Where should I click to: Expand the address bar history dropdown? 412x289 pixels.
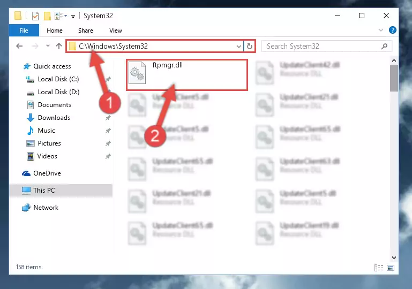(x=238, y=47)
